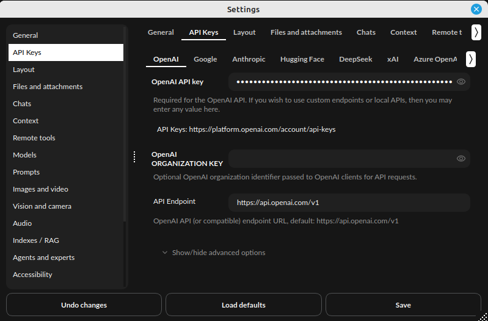The height and width of the screenshot is (321, 488).
Task: Open Files and attachments top tab
Action: [x=306, y=32]
